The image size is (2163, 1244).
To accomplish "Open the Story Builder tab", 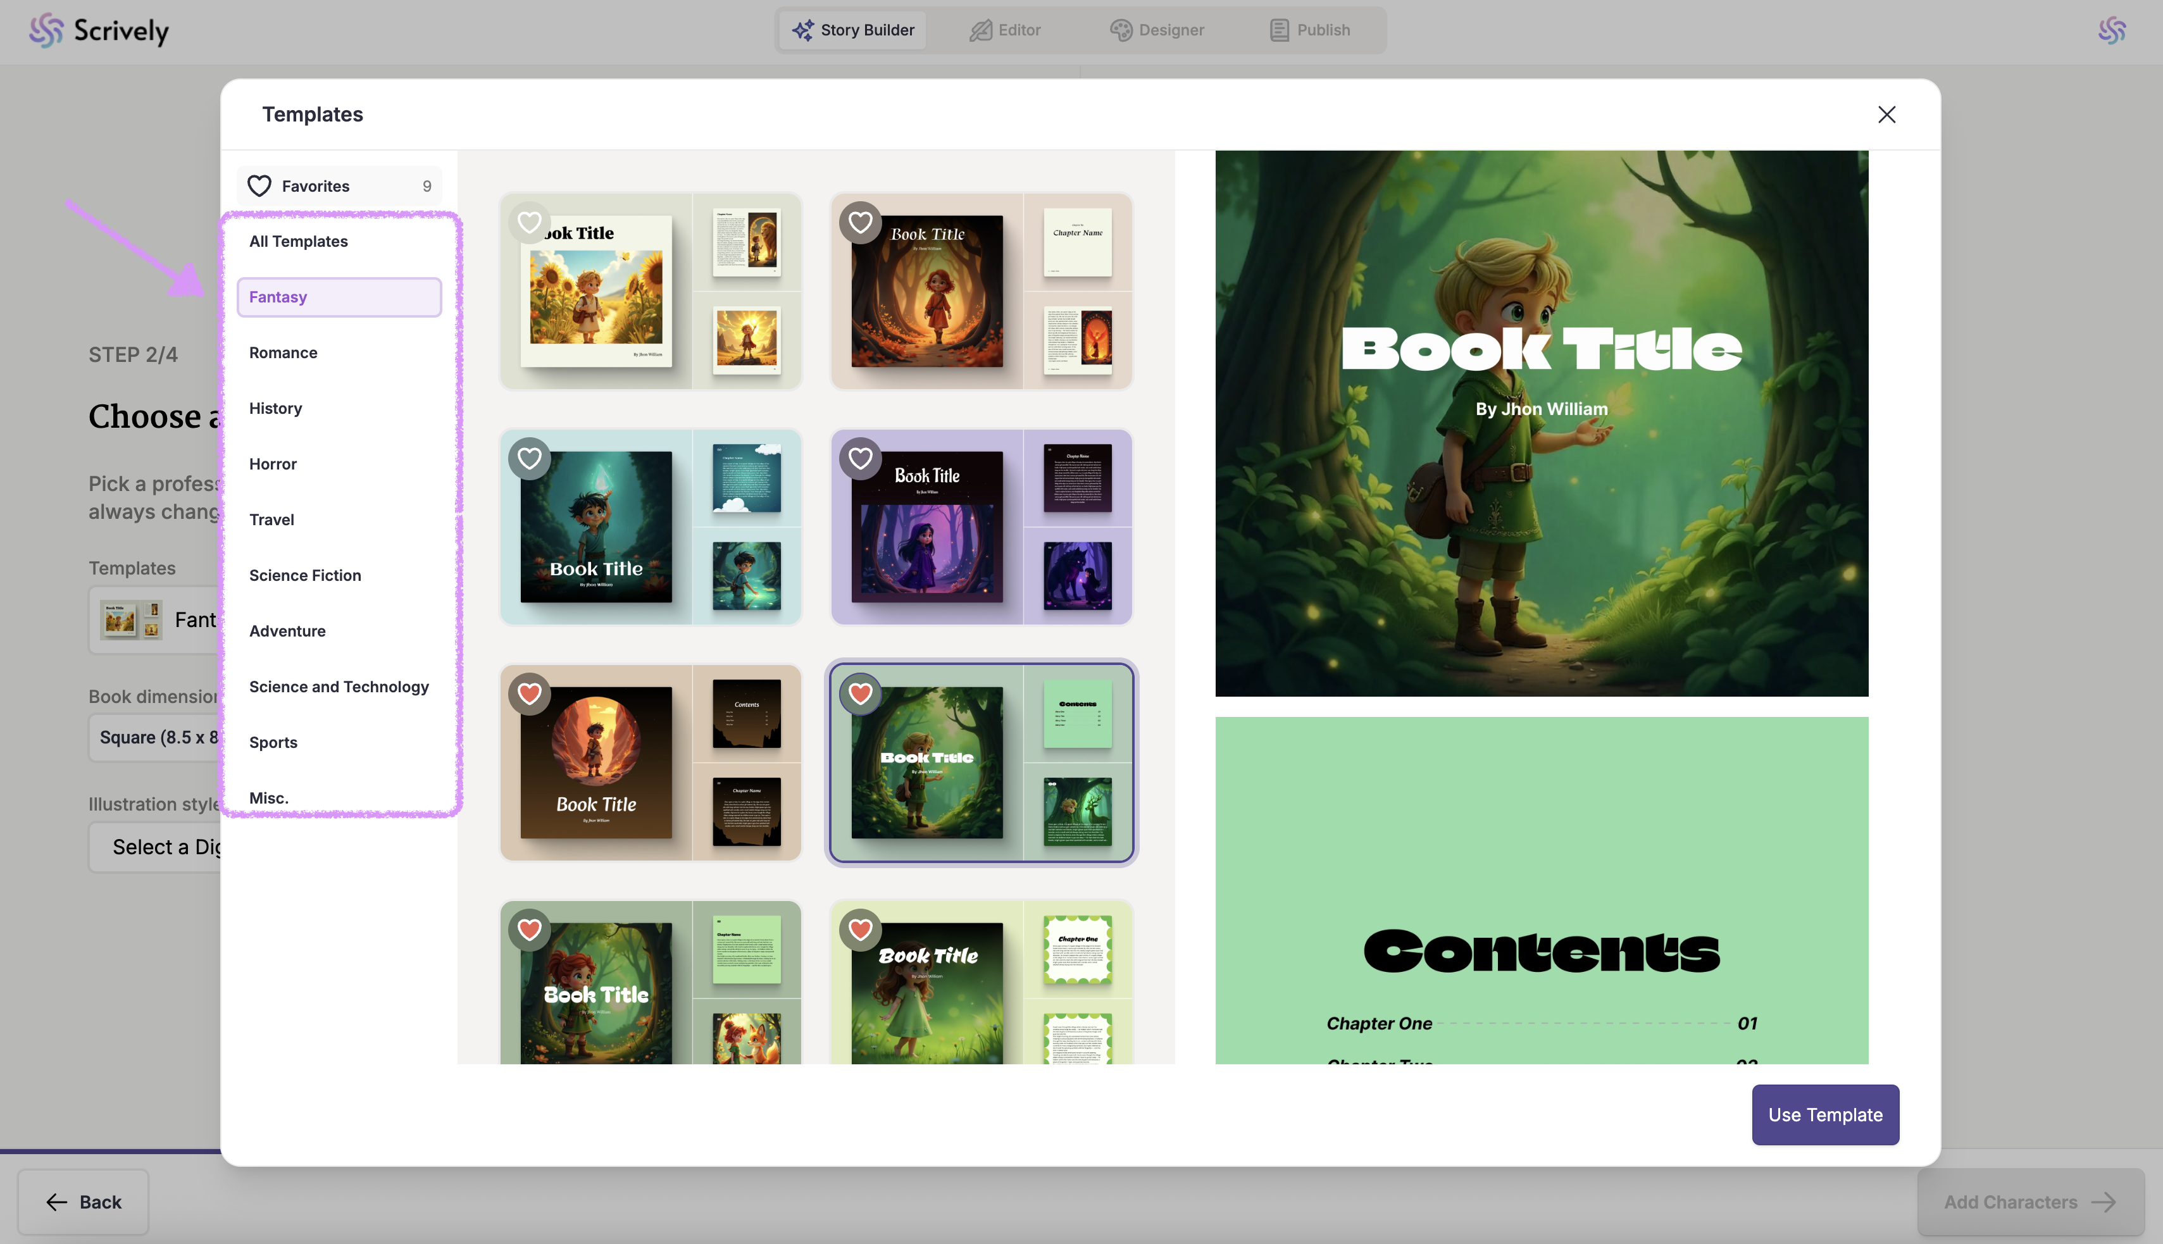I will [852, 30].
